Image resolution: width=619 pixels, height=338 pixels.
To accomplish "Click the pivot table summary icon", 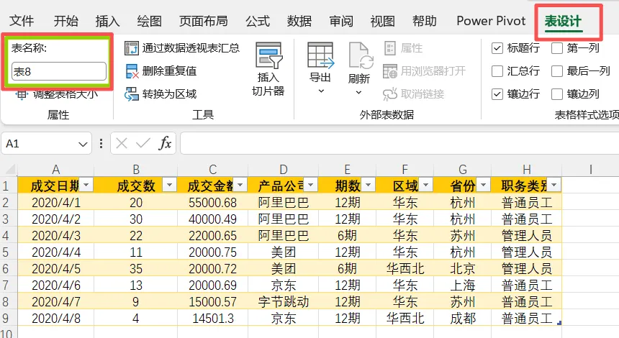I will [x=132, y=48].
